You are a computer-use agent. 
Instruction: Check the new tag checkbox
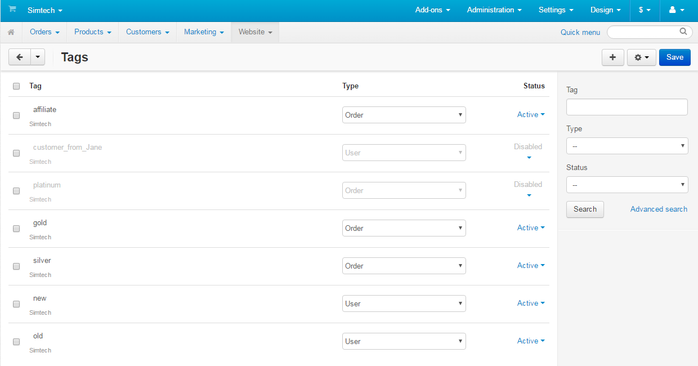16,304
